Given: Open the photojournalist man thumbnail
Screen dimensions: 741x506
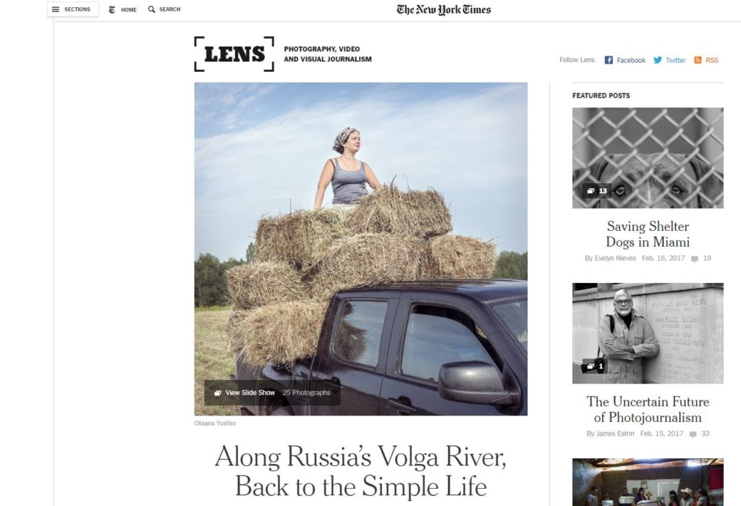Looking at the screenshot, I should (x=648, y=334).
